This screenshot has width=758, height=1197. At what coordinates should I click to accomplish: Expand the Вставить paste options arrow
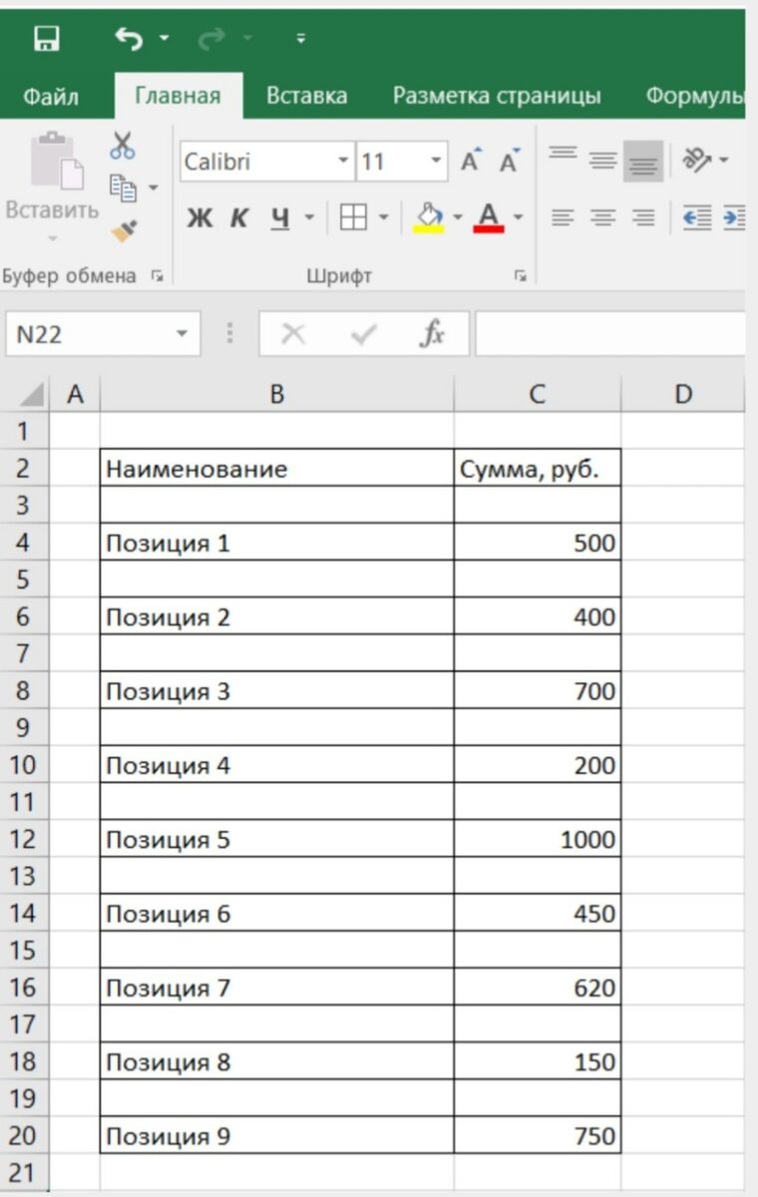tap(53, 237)
